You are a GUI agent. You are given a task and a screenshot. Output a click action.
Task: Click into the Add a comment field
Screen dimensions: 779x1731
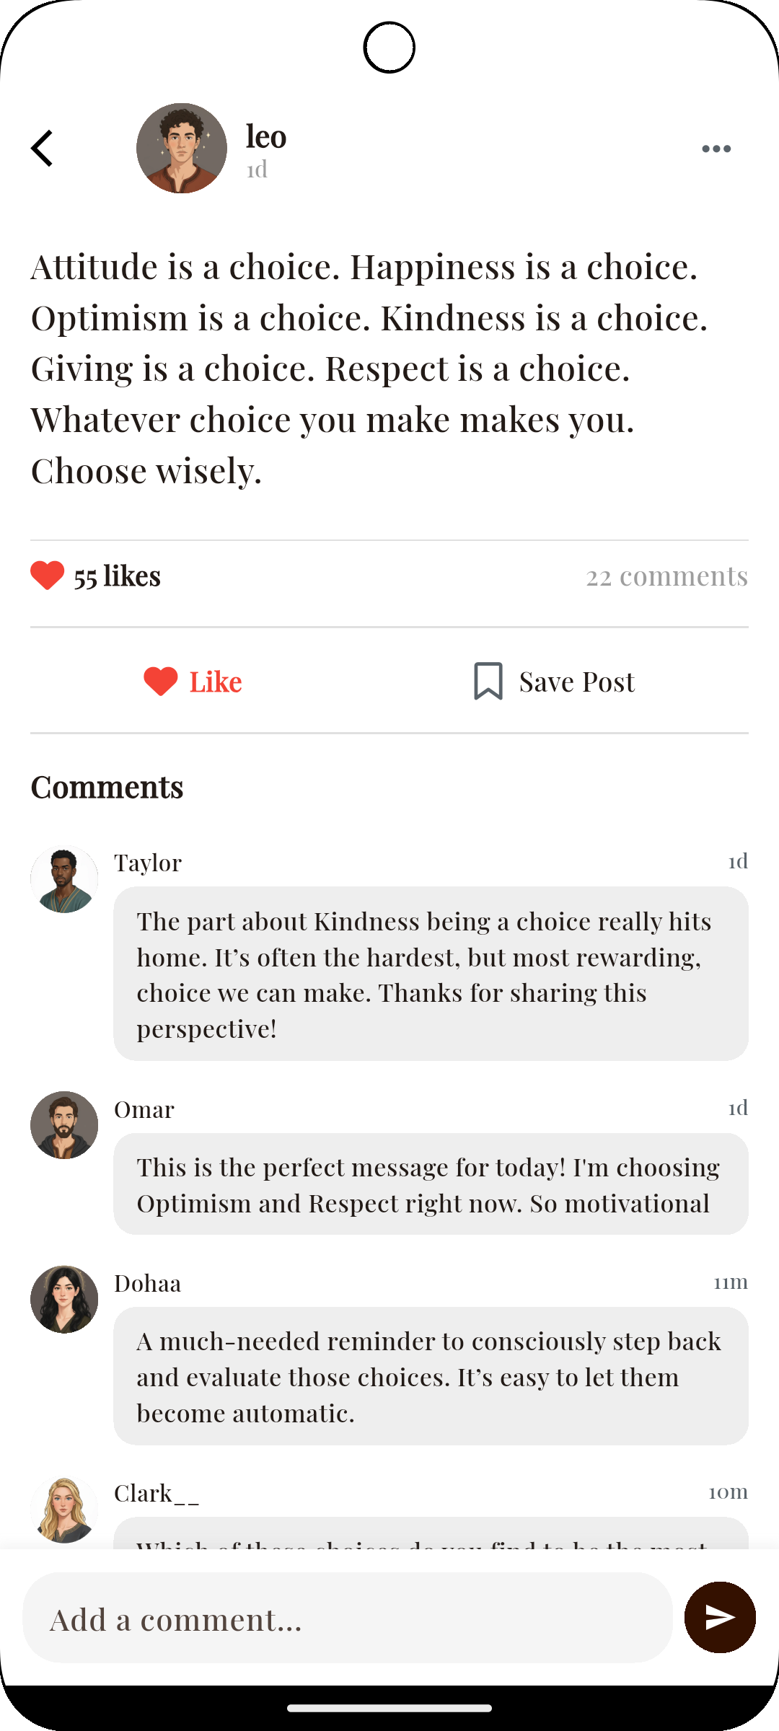pos(348,1619)
